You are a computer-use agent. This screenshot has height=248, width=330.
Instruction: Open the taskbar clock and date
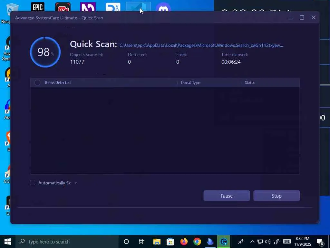pyautogui.click(x=302, y=242)
